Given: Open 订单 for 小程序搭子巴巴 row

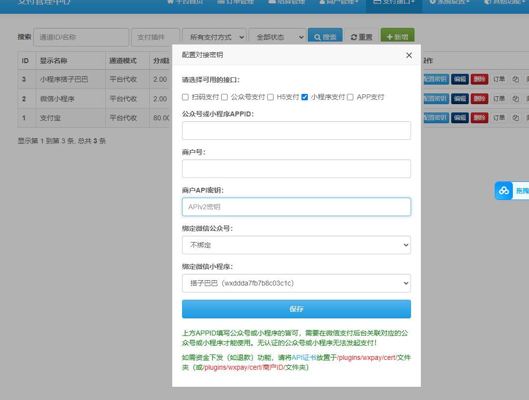Looking at the screenshot, I should [499, 79].
